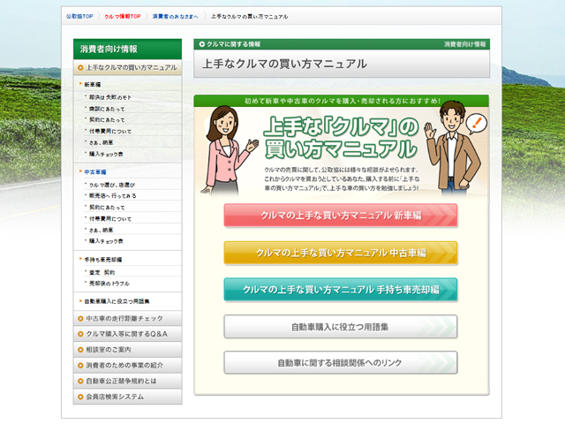Open 自動車購入に役立つ用語集 white button
The height and width of the screenshot is (424, 565).
(340, 326)
